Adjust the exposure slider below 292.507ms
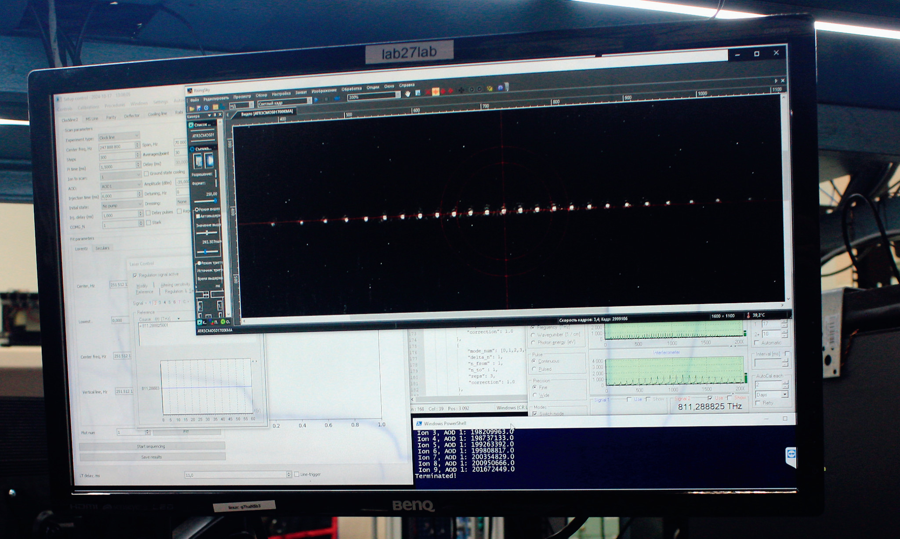Image resolution: width=900 pixels, height=539 pixels. [206, 252]
